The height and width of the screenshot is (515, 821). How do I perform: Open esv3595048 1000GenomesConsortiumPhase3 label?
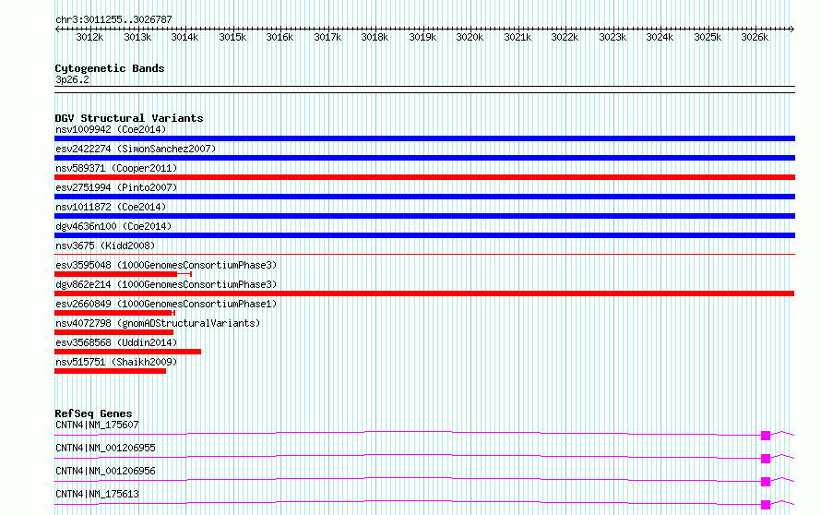click(x=166, y=265)
